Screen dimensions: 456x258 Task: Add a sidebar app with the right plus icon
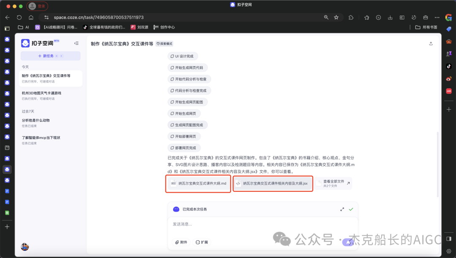pos(449,110)
